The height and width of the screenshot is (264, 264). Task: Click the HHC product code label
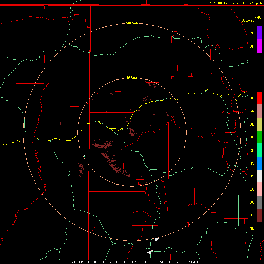(258, 18)
